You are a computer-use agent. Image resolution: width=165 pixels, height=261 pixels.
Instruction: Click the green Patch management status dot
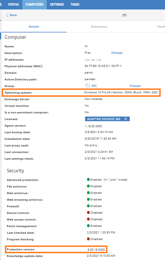tap(88, 226)
